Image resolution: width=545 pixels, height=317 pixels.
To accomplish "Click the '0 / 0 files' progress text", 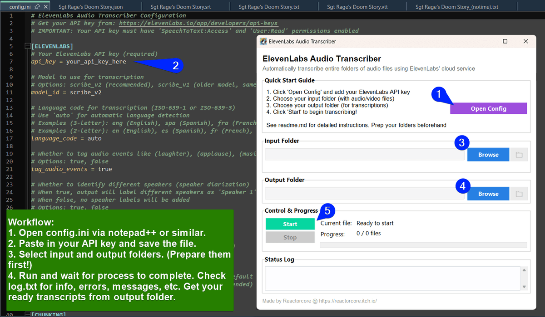I will click(369, 234).
